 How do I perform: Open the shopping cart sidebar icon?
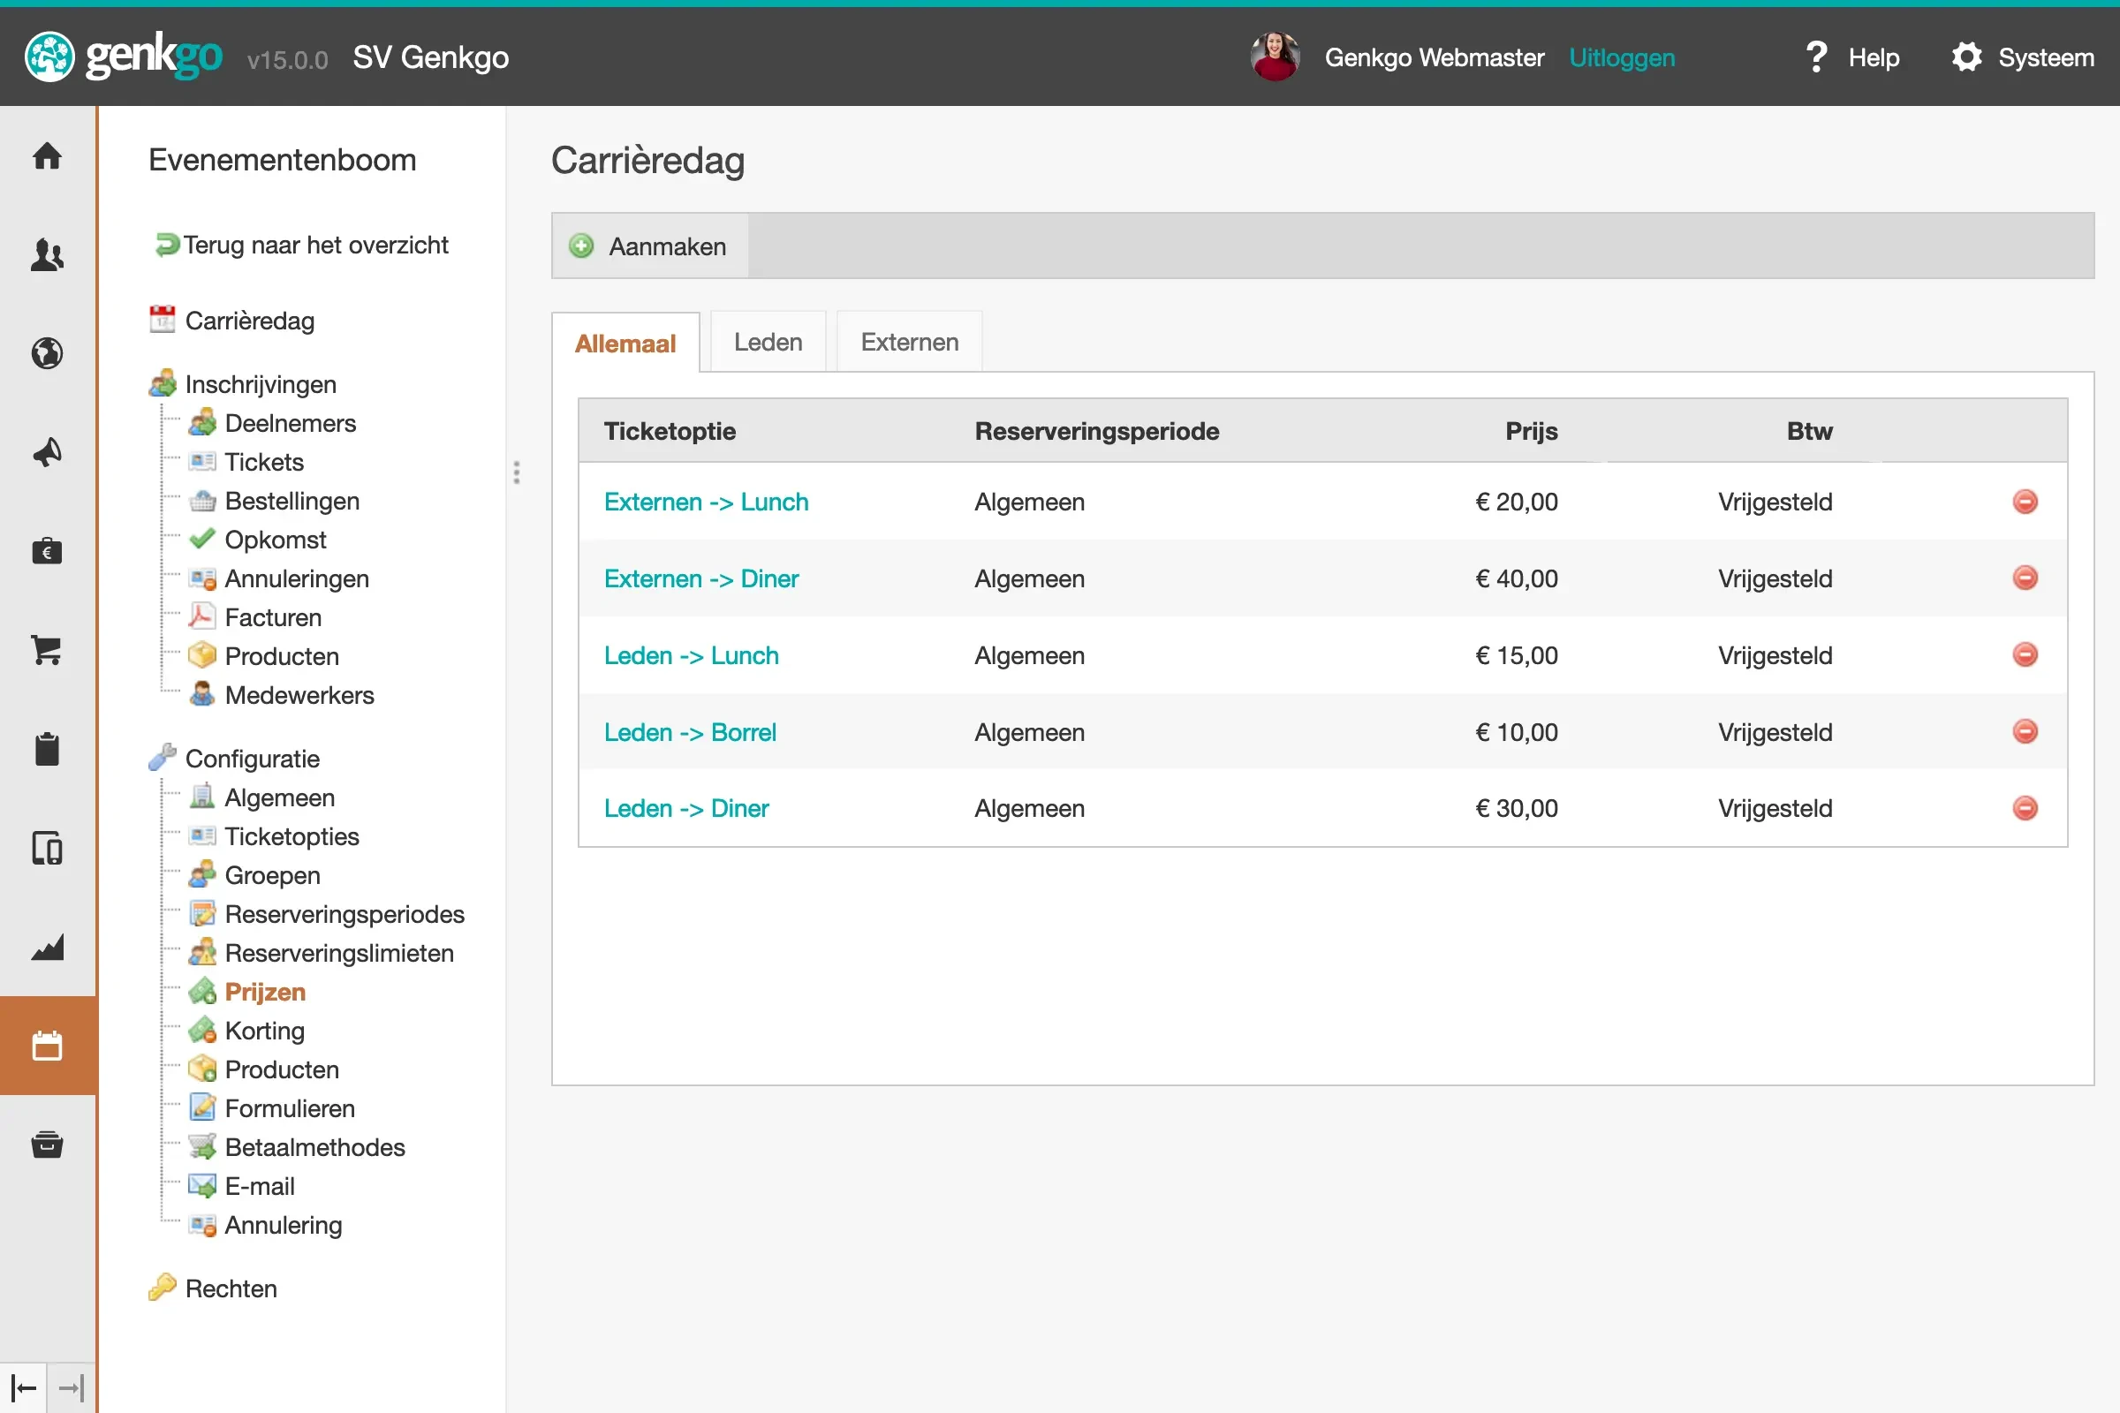tap(47, 650)
